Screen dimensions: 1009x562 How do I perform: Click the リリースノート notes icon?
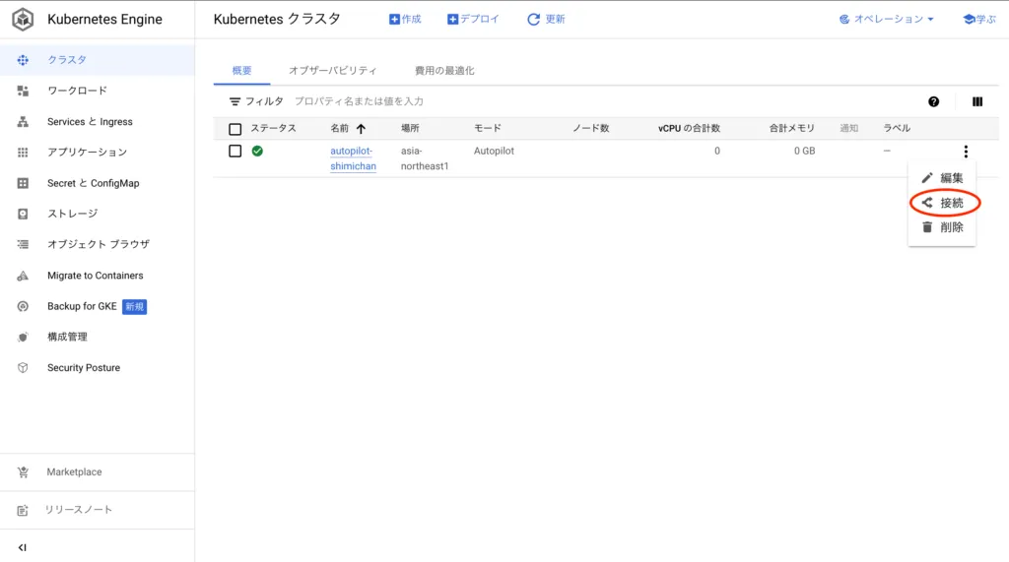23,510
